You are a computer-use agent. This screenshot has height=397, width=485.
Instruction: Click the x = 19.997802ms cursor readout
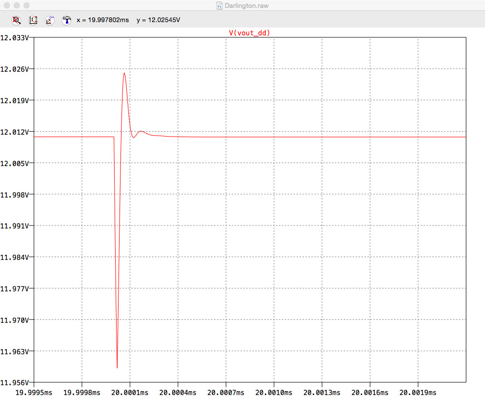tap(103, 20)
